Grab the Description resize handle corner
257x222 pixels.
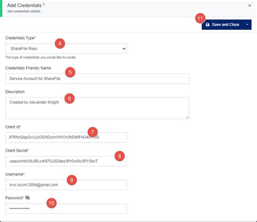188,117
